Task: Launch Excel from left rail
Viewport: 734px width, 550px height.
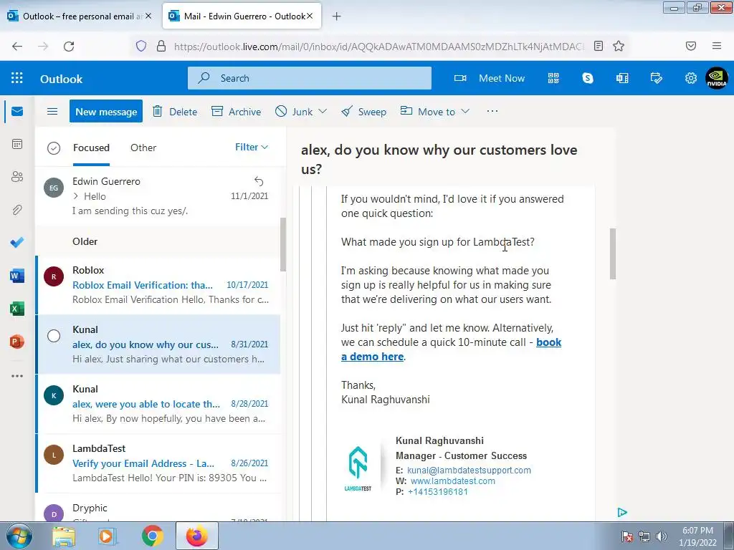Action: tap(17, 309)
